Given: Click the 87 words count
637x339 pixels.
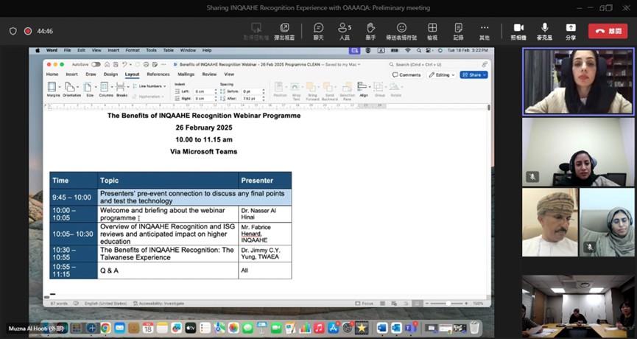Looking at the screenshot, I should click(x=59, y=303).
